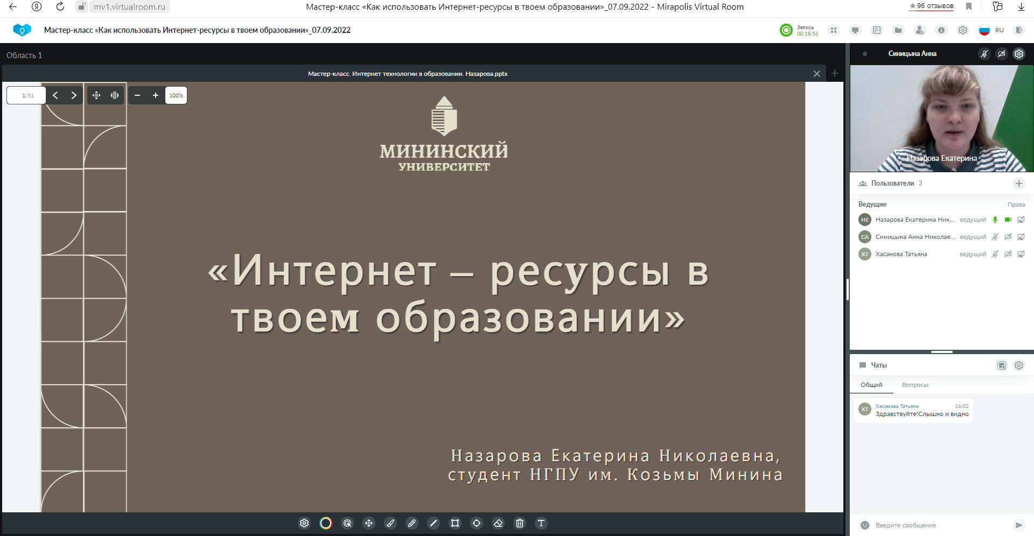1034x536 pixels.
Task: Select the brush drawing tool
Action: click(390, 523)
